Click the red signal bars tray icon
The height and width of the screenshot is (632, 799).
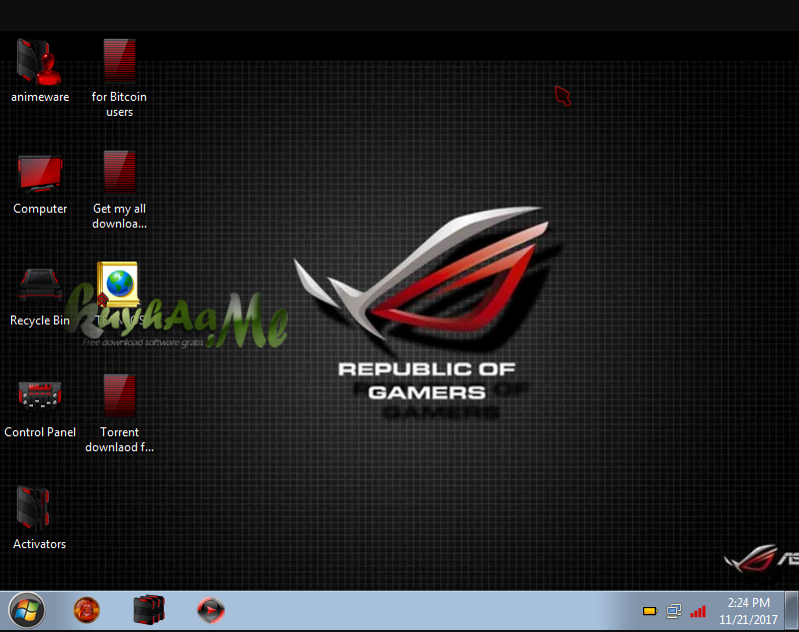pyautogui.click(x=698, y=611)
